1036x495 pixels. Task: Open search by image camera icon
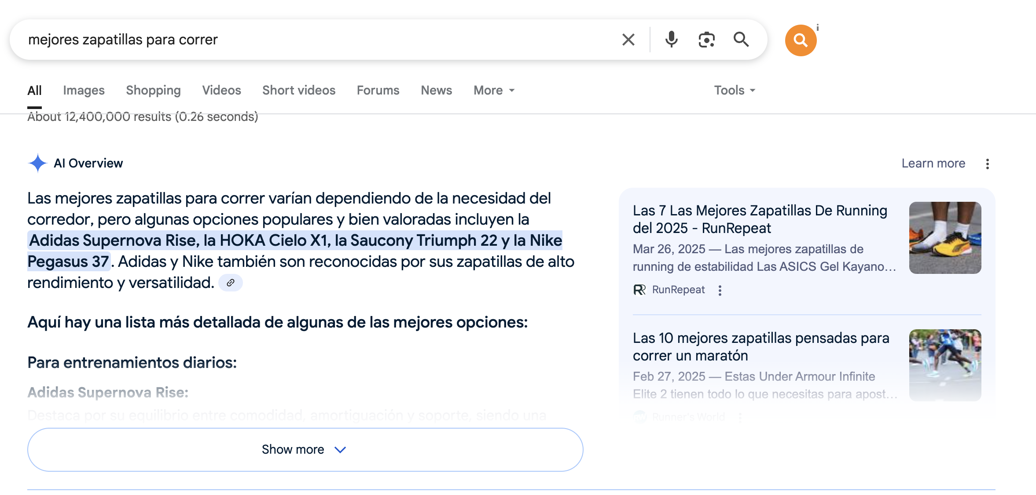pos(706,40)
